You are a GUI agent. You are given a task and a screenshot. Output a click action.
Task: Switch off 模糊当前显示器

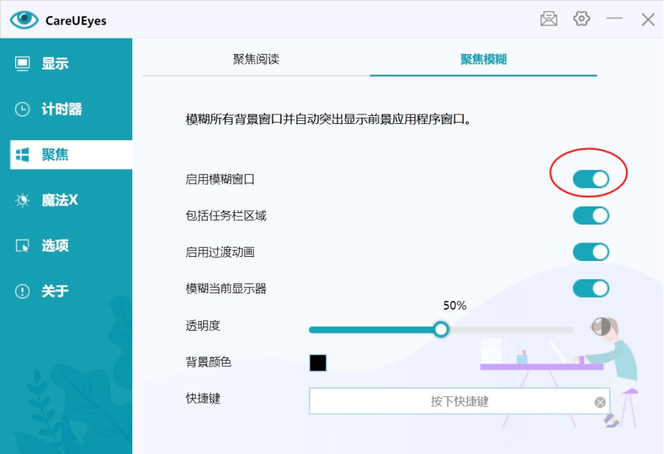pos(591,288)
